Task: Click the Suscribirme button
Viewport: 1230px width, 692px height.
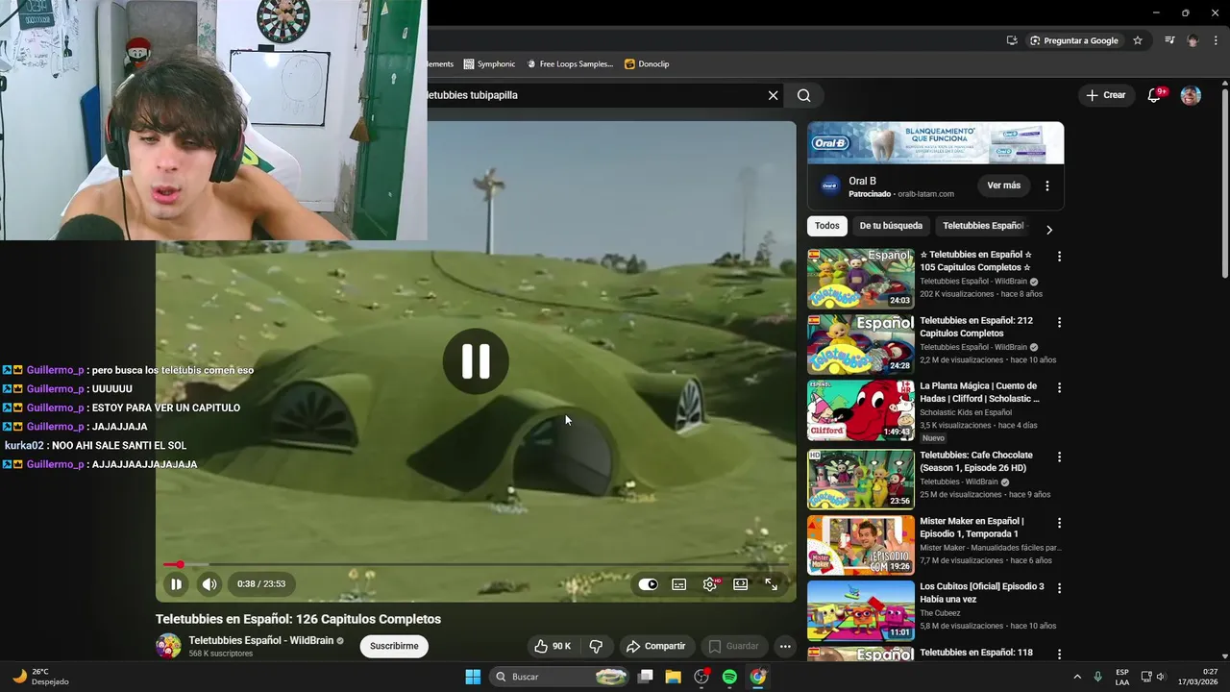Action: pos(394,646)
